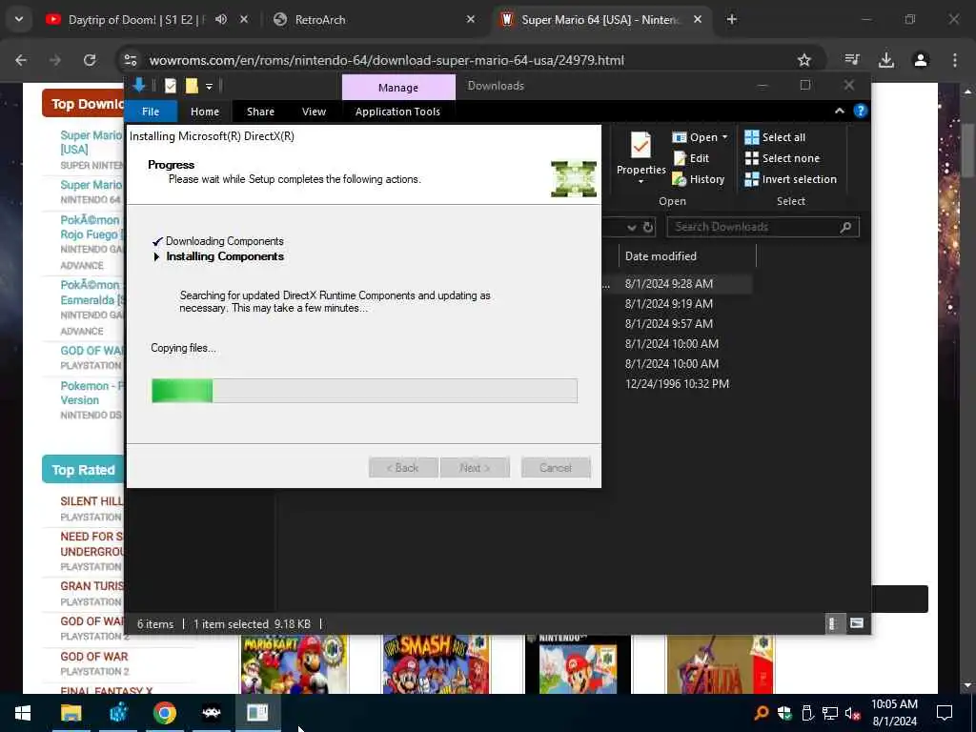Click Invert selection in the ribbon
This screenshot has width=976, height=732.
(790, 179)
